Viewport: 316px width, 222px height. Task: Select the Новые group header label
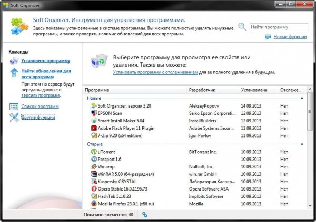pyautogui.click(x=94, y=98)
